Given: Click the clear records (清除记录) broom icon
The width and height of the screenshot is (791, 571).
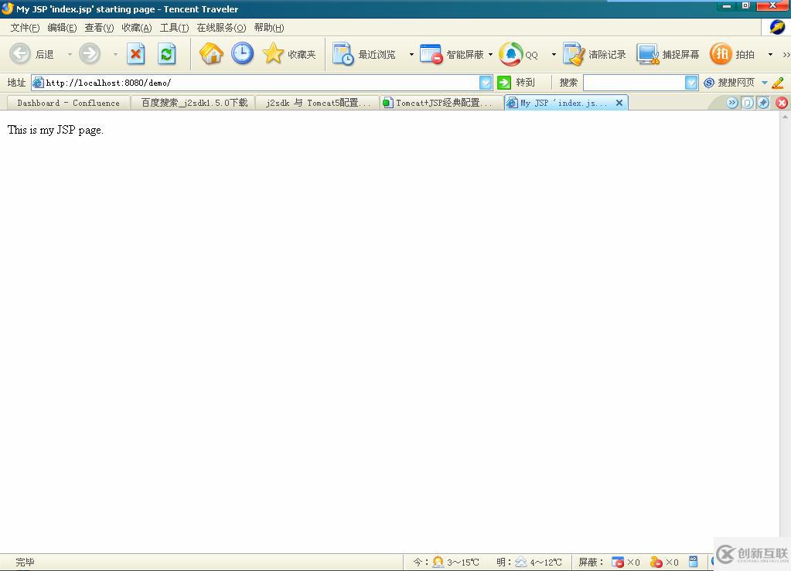Looking at the screenshot, I should (574, 54).
